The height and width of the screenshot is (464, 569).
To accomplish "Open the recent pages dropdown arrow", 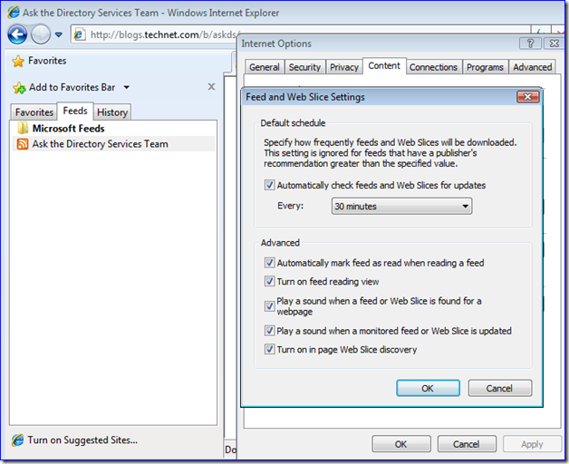I will click(x=58, y=34).
